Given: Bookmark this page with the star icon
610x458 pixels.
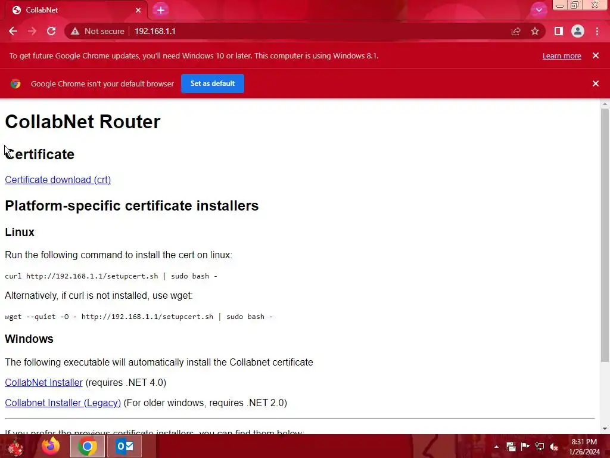Looking at the screenshot, I should 535,31.
